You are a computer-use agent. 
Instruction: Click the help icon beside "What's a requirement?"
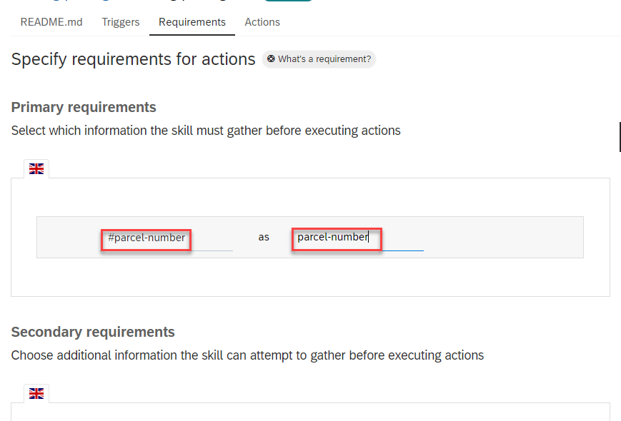(x=272, y=59)
